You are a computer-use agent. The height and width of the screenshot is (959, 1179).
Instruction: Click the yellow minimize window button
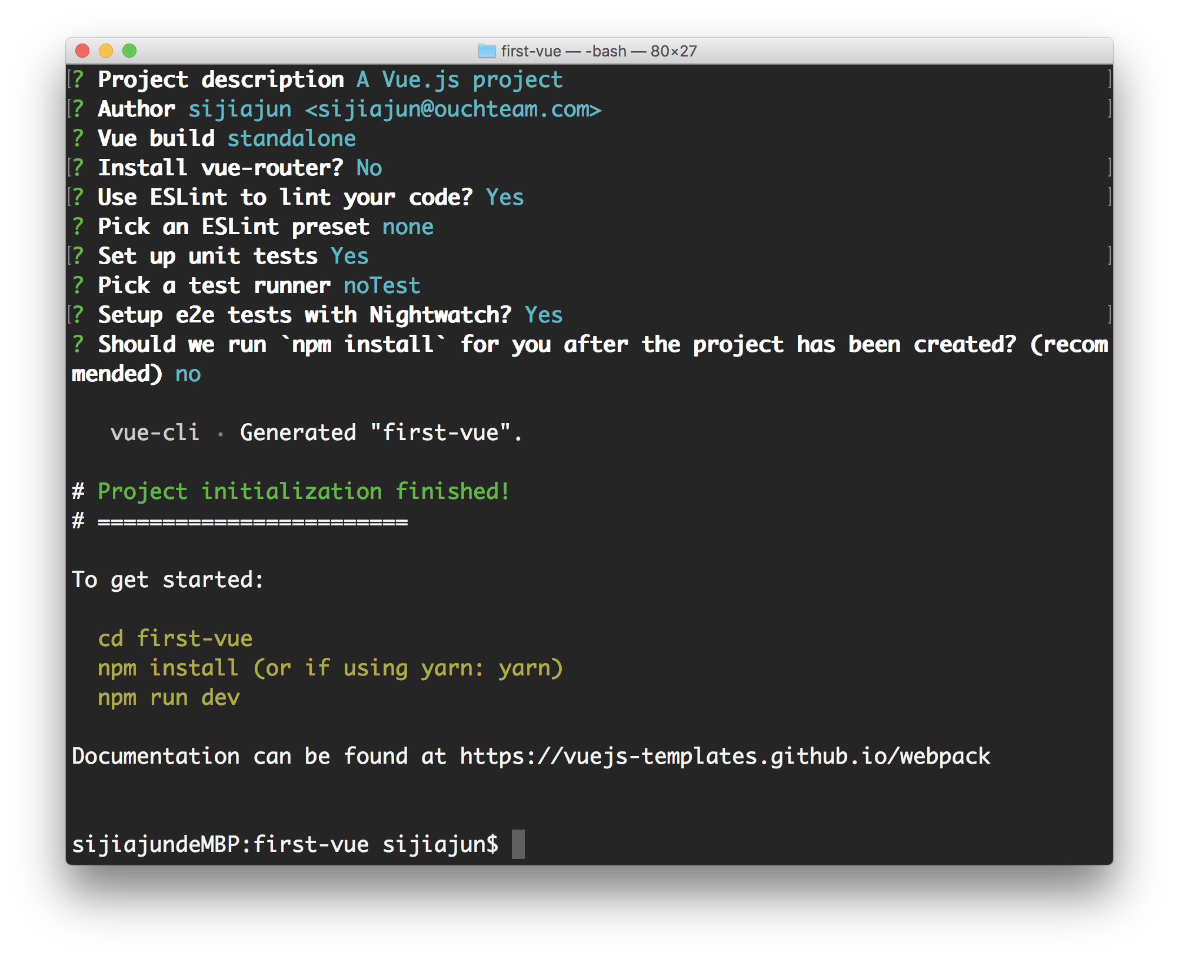[x=106, y=51]
